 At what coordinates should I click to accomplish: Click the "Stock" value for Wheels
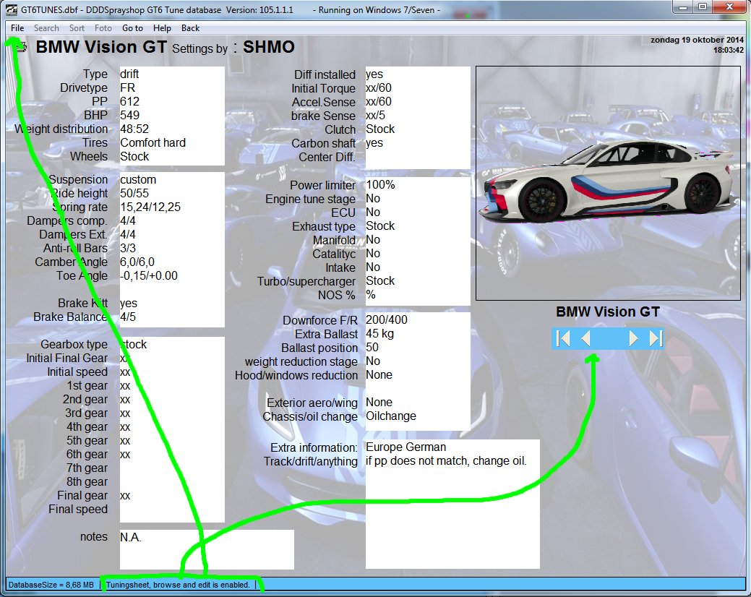(x=134, y=157)
